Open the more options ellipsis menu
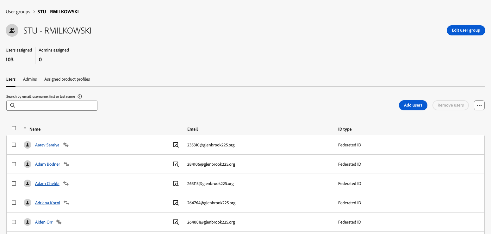491x234 pixels. coord(479,105)
